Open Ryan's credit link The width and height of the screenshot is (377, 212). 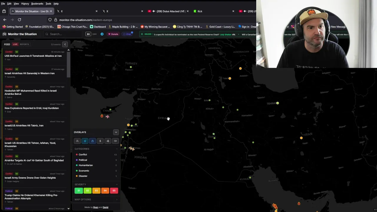[95, 207]
